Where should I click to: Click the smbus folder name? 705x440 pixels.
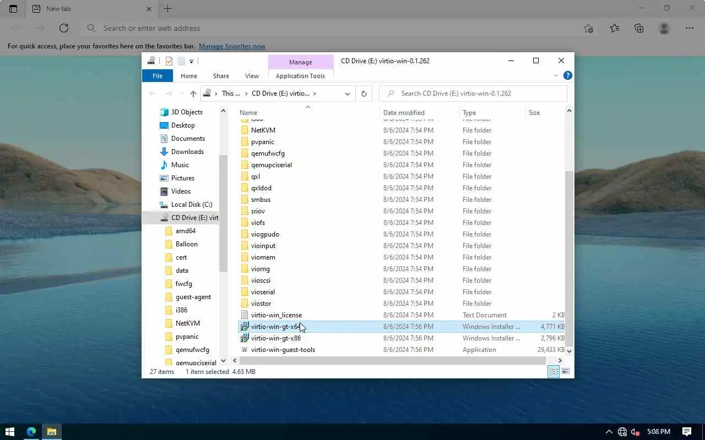[261, 200]
